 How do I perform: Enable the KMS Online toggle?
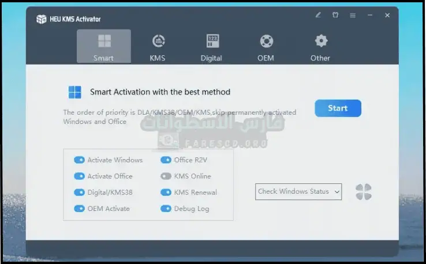pos(166,176)
